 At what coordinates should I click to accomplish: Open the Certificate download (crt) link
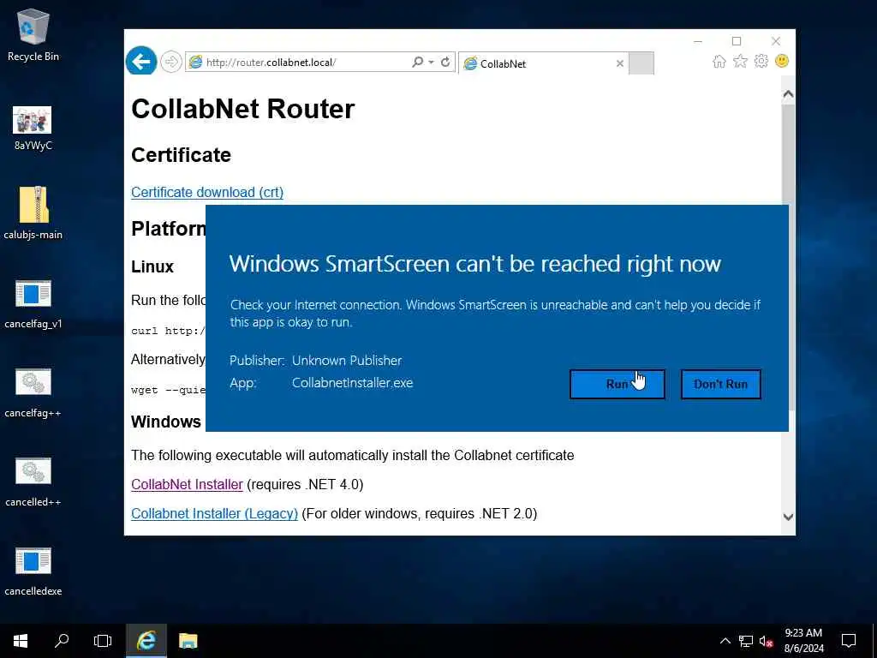(207, 192)
